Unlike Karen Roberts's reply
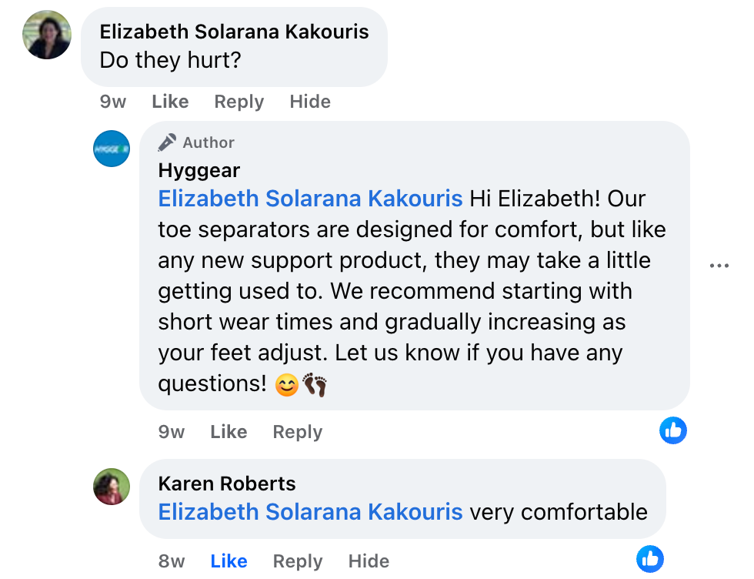This screenshot has height=579, width=754. [229, 561]
